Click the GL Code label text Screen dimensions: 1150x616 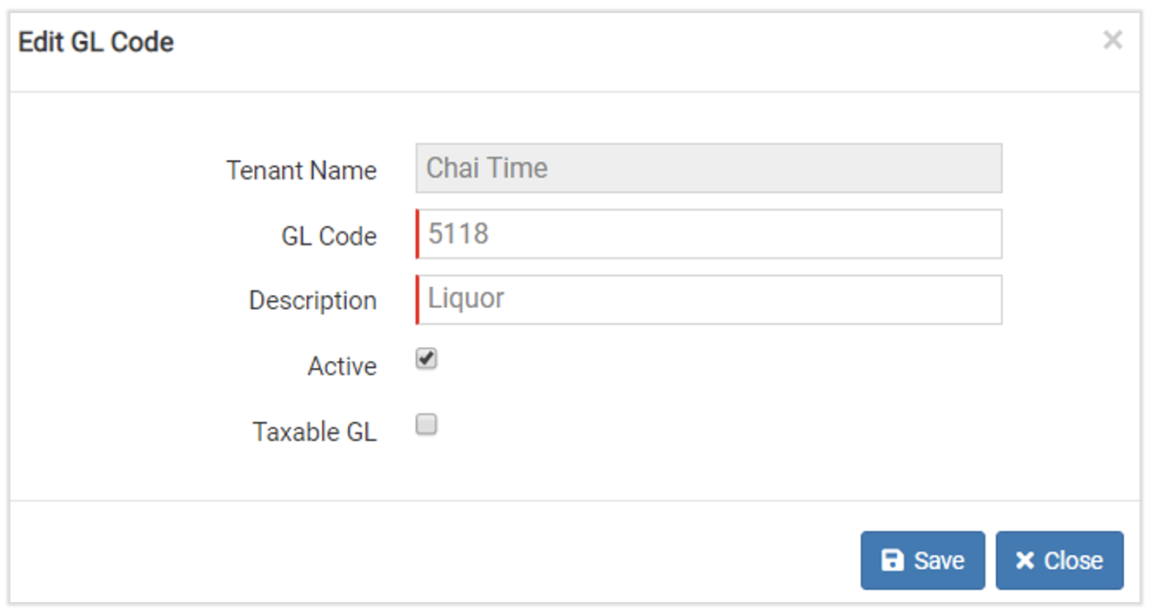click(329, 237)
